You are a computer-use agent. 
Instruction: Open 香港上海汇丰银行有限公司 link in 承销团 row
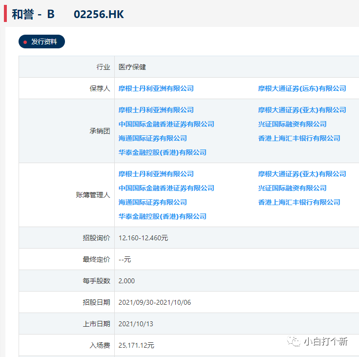[x=299, y=138]
